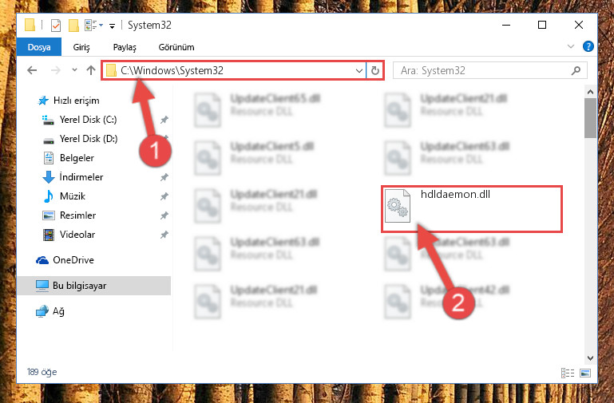614x403 pixels.
Task: Expand the ribbon with the chevron
Action: [571, 46]
